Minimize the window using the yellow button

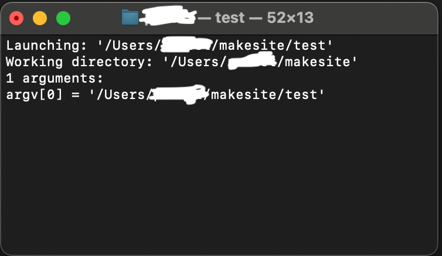(x=40, y=18)
